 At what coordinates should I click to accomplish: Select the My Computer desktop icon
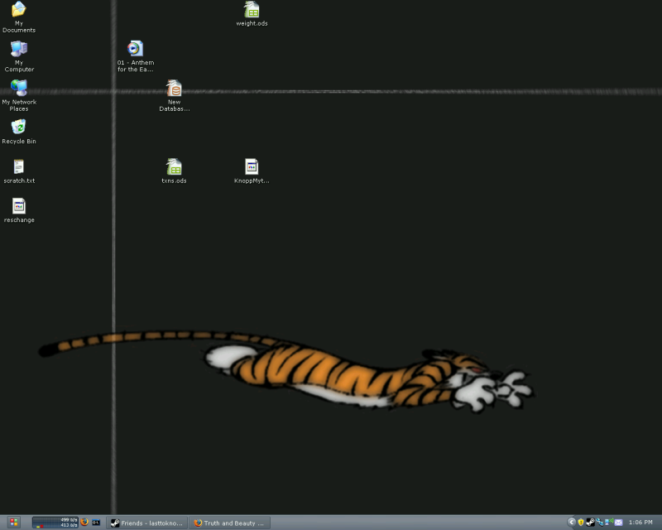(x=19, y=56)
